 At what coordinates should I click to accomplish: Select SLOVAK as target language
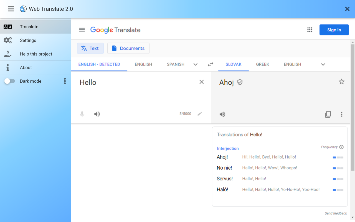point(233,64)
